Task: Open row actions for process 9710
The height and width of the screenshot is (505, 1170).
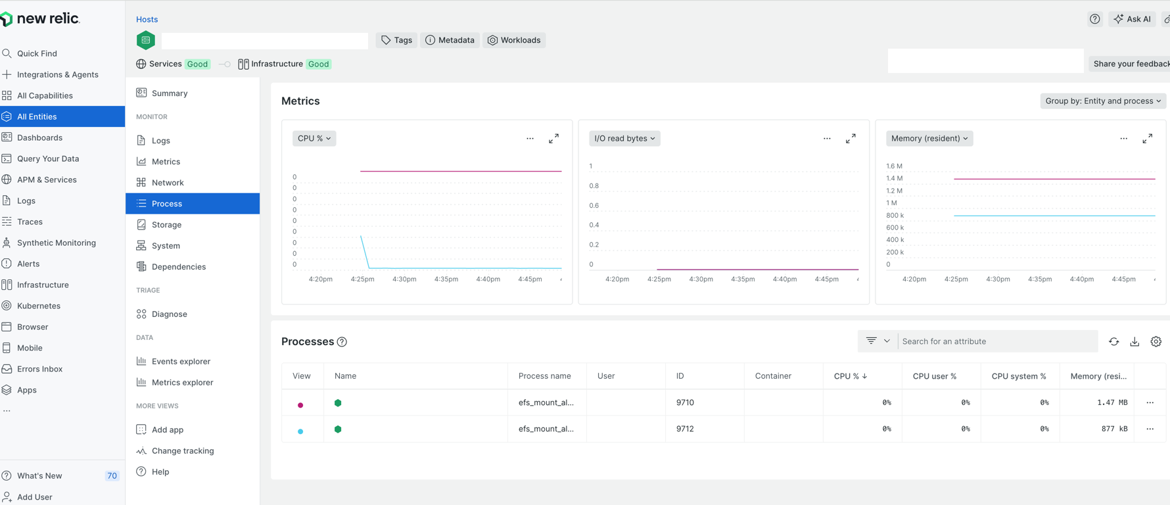Action: 1150,402
